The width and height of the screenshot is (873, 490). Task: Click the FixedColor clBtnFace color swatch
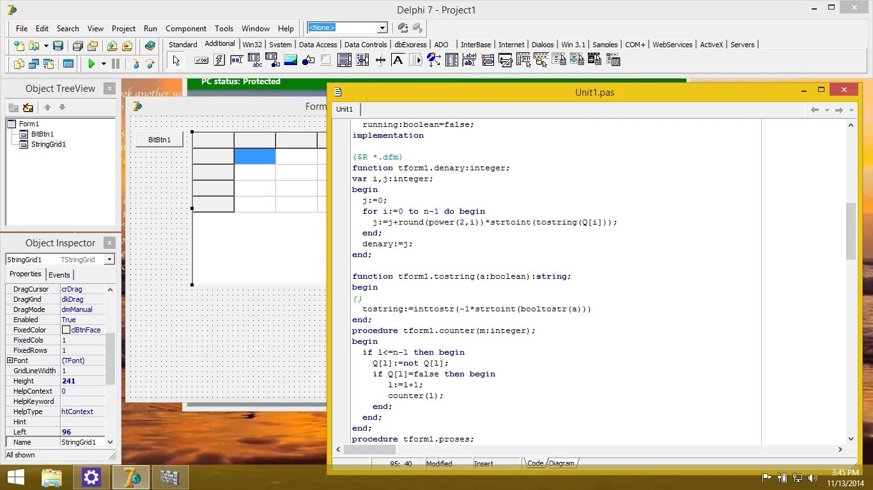click(x=66, y=330)
